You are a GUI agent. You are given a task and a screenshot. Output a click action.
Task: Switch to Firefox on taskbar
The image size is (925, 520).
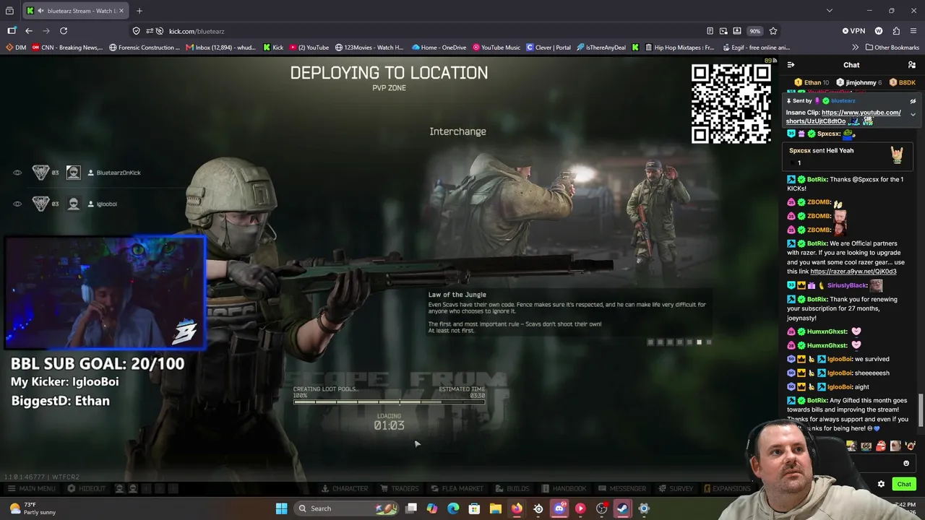point(517,508)
